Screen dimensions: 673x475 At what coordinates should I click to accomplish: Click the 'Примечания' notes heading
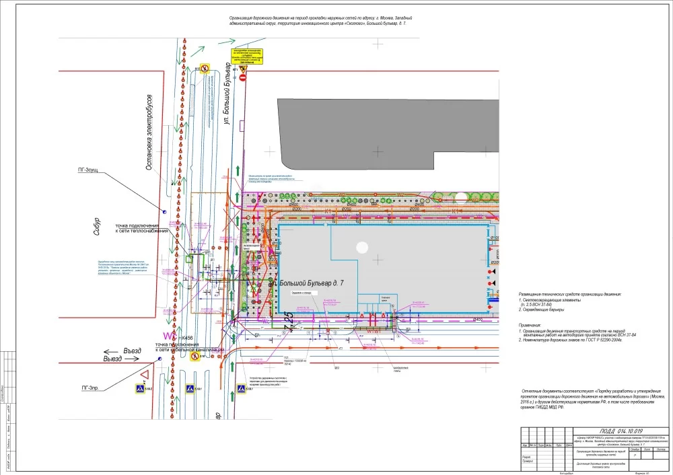tap(532, 324)
